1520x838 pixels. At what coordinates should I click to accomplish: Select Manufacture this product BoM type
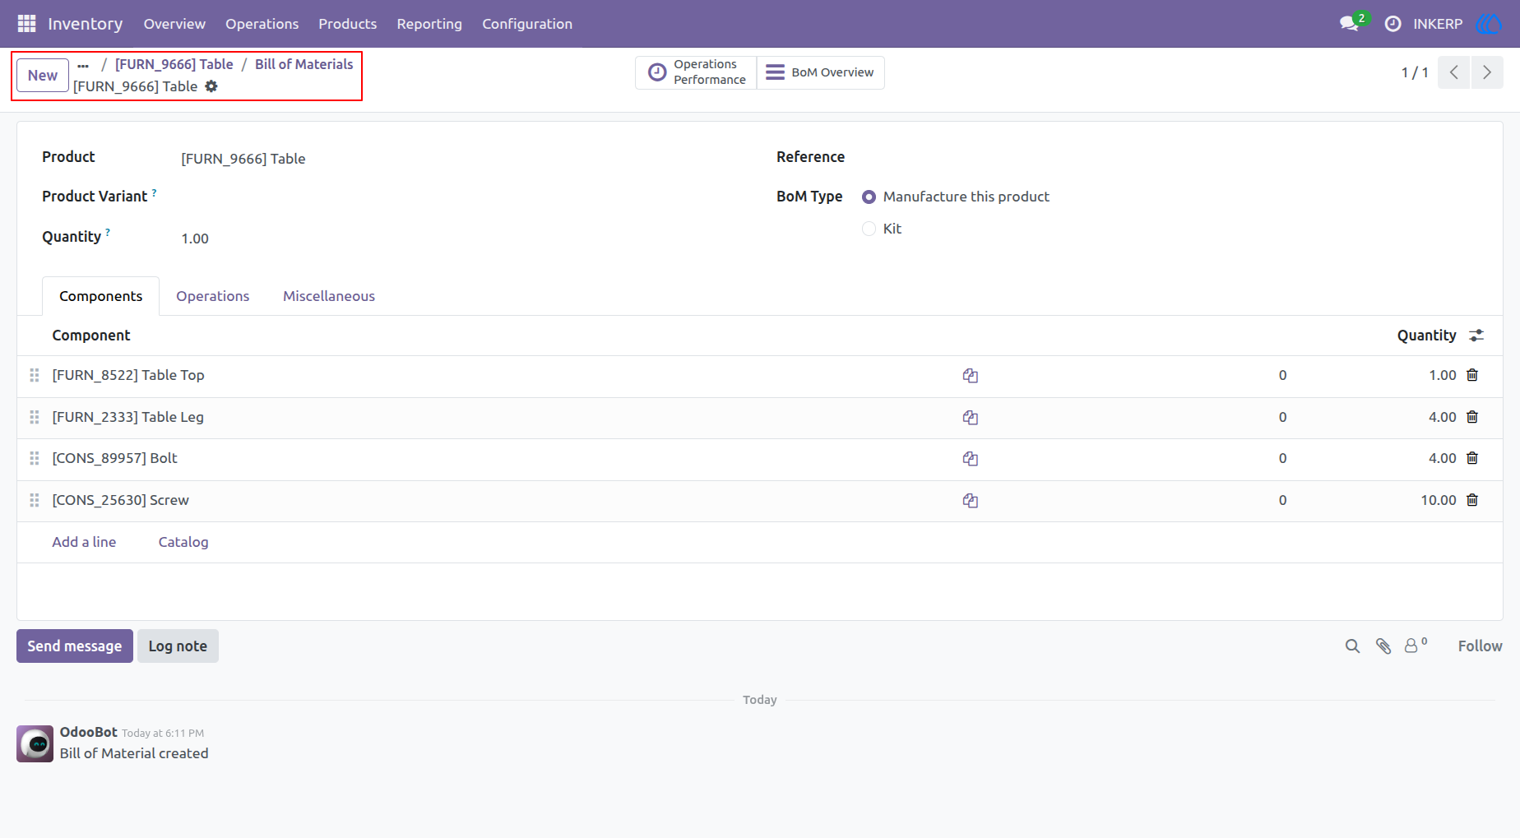[869, 197]
